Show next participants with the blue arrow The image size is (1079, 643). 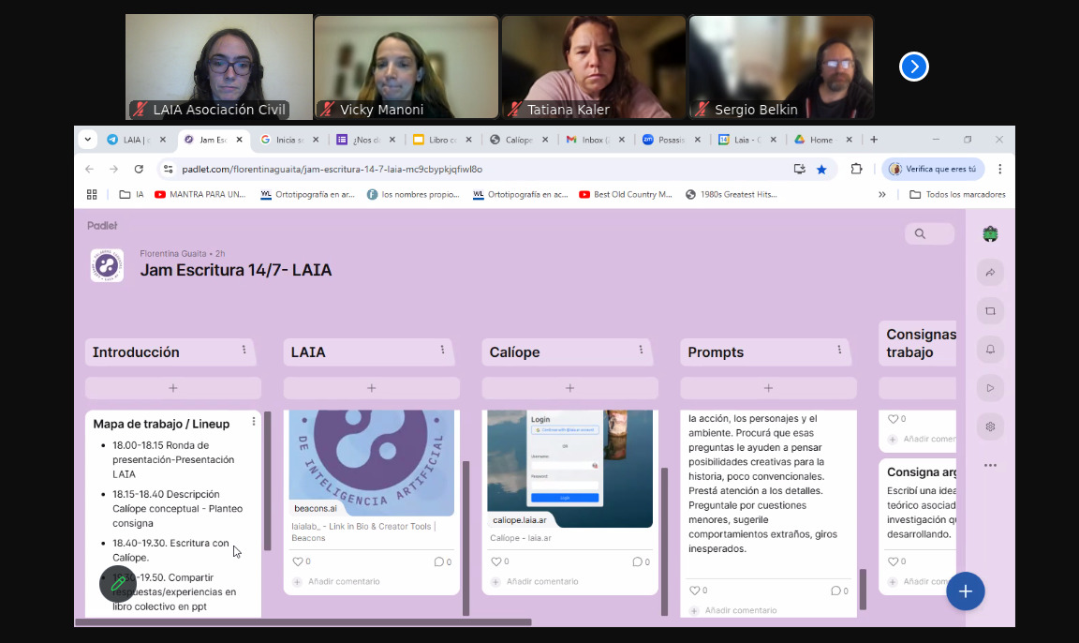(x=914, y=67)
